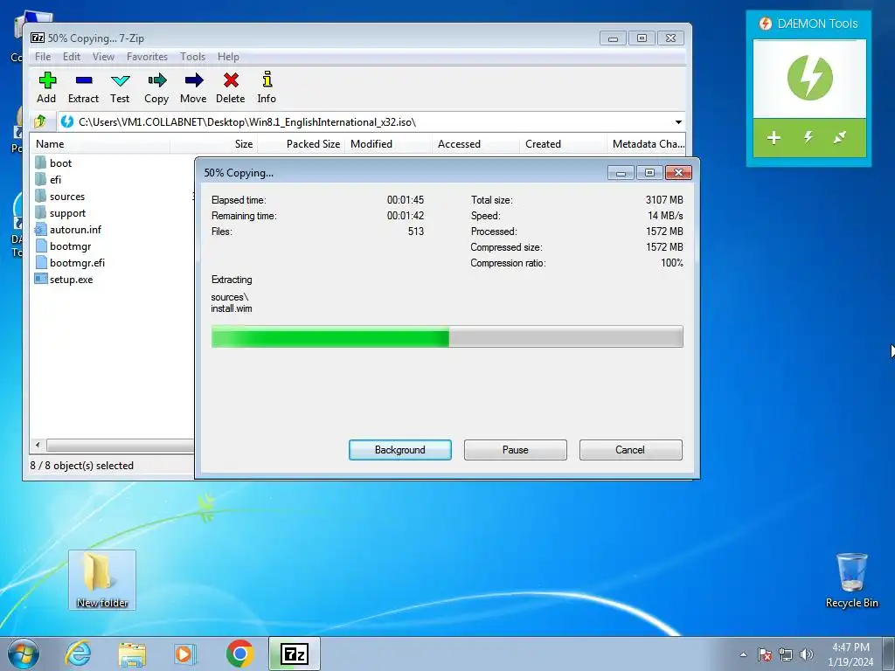Open the Edit menu
Screen dimensions: 895x671
click(72, 57)
